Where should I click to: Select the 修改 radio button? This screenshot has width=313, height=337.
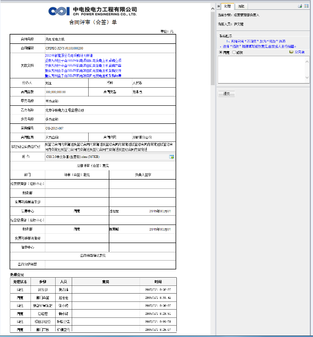click(234, 52)
